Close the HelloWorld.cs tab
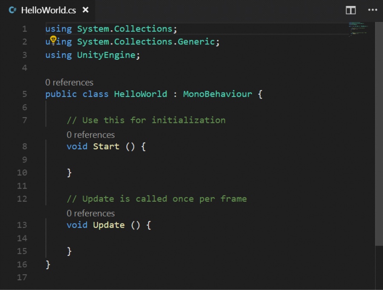 coord(86,10)
